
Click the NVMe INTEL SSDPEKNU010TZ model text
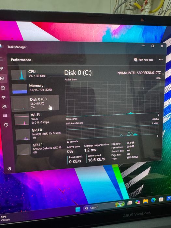[139, 73]
